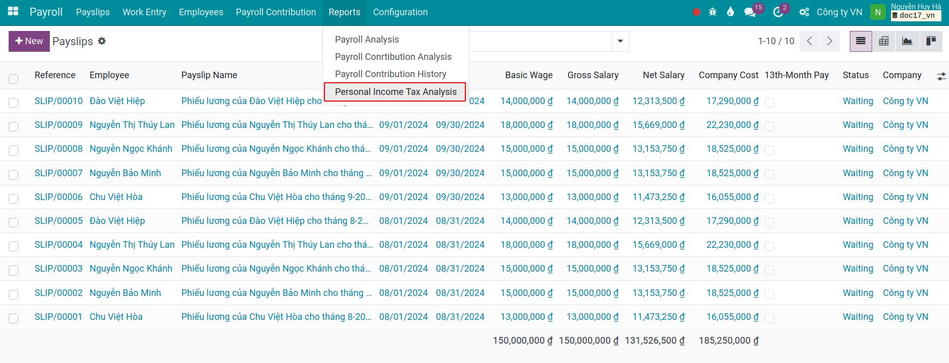This screenshot has width=949, height=363.
Task: Sort by Reference column header
Action: coord(55,75)
